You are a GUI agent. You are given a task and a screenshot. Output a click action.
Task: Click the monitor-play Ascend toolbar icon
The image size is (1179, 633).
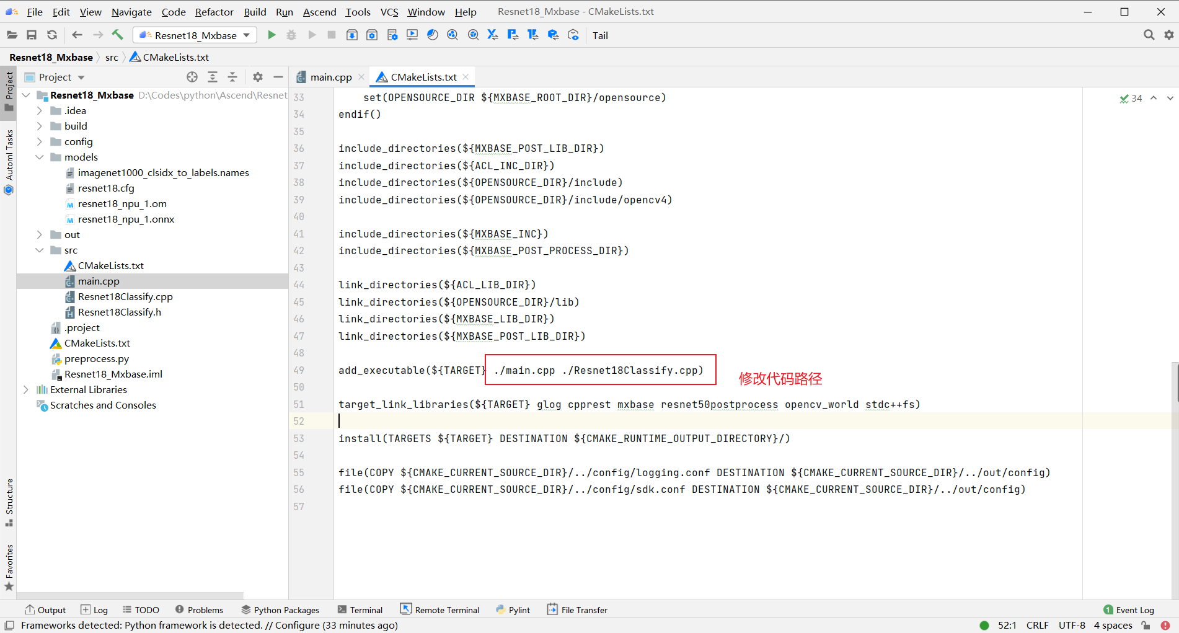tap(412, 35)
